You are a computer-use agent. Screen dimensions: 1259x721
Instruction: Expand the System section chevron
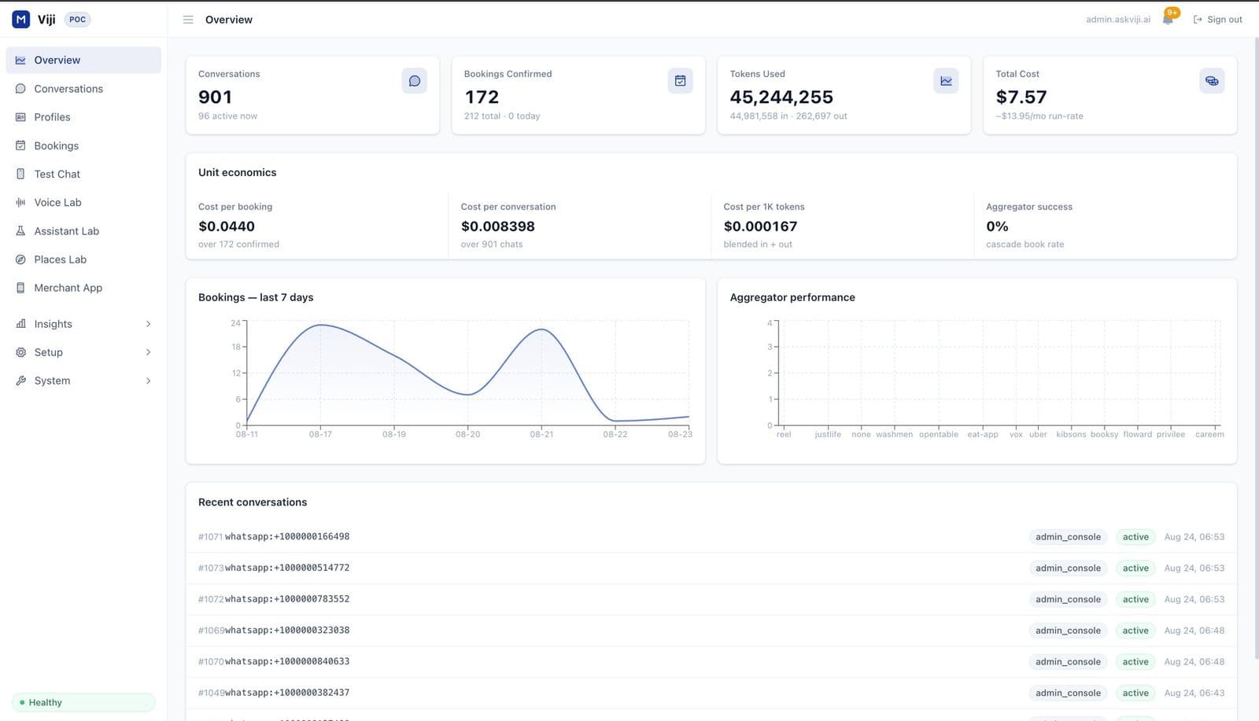[x=148, y=381]
